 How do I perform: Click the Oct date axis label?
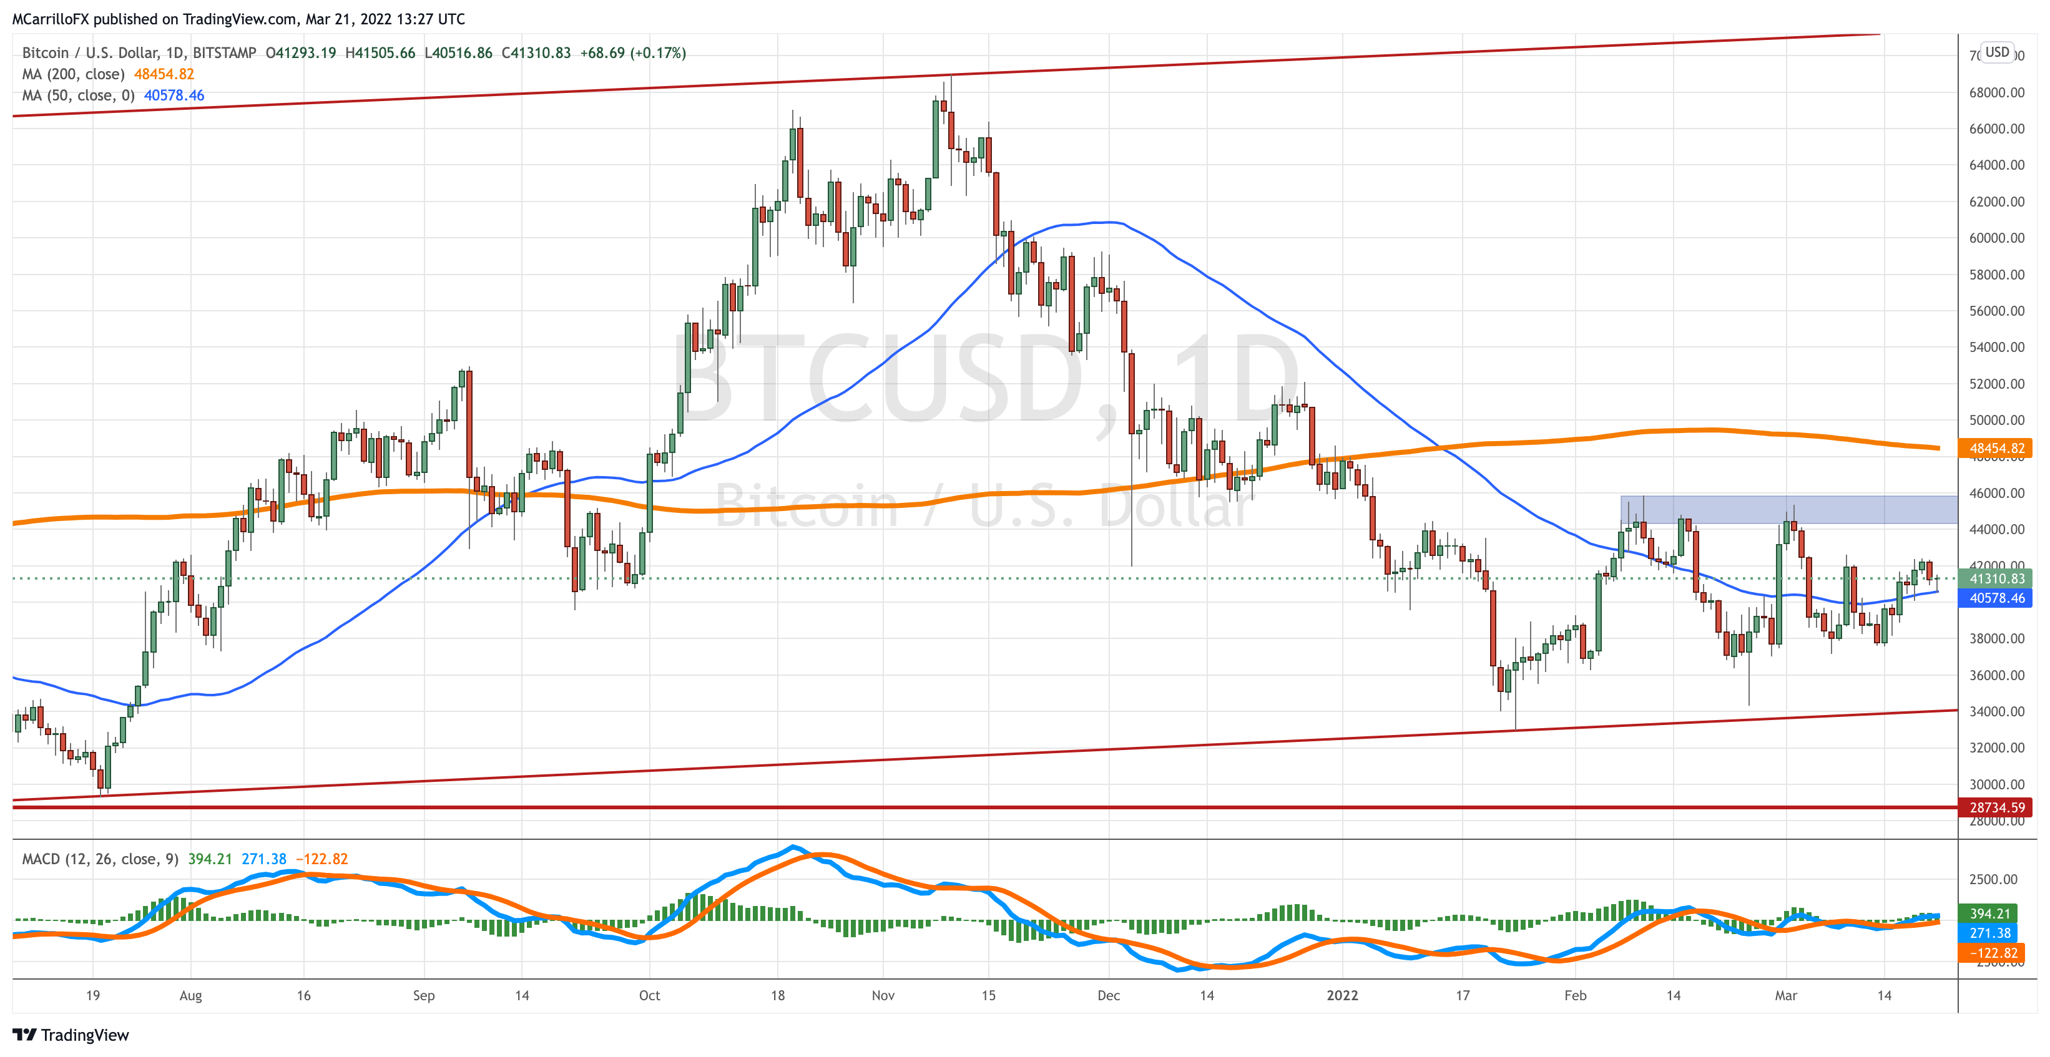pos(649,995)
